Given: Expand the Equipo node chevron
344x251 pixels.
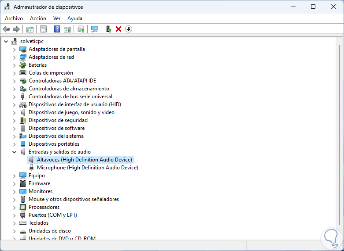Looking at the screenshot, I should point(14,176).
